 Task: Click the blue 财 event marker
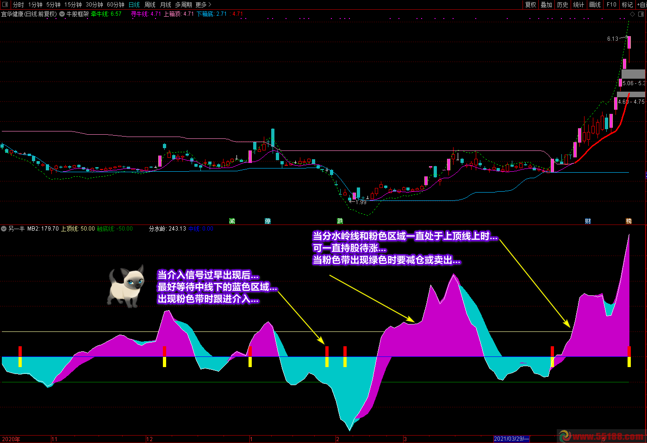(588, 221)
